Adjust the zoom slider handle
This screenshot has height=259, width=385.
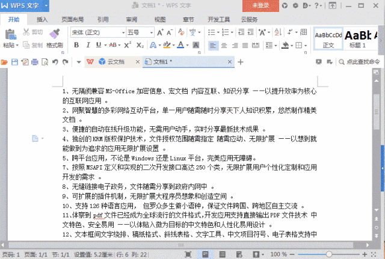point(329,254)
